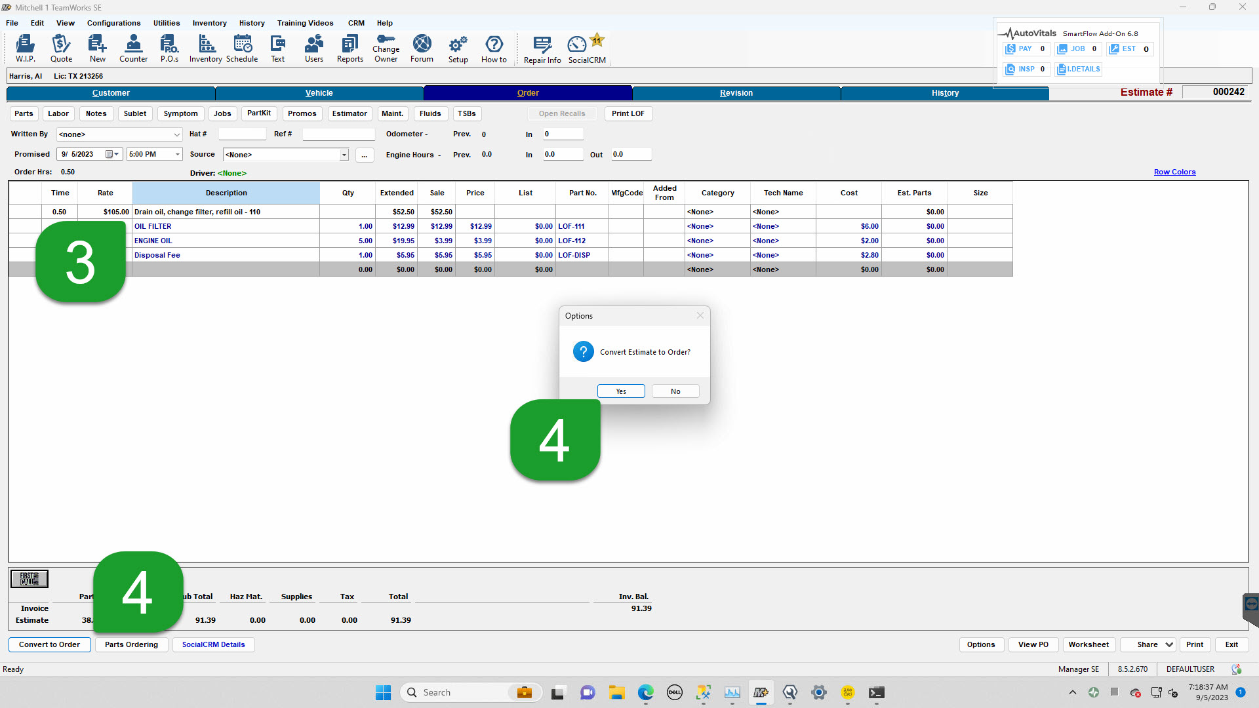Click the AutoVitals JOB button
Viewport: 1259px width, 708px height.
click(1078, 49)
